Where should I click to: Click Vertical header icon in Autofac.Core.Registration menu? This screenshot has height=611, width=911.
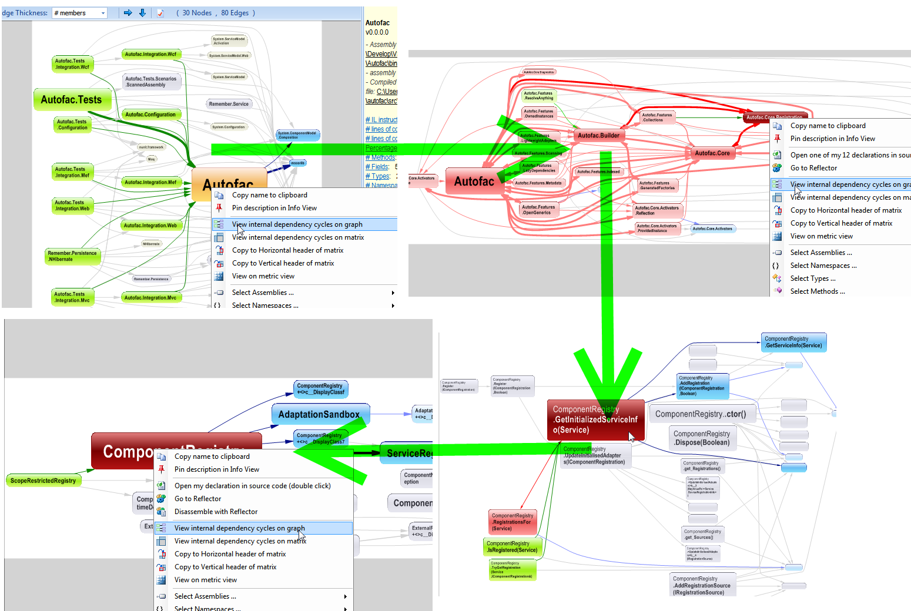pyautogui.click(x=777, y=223)
